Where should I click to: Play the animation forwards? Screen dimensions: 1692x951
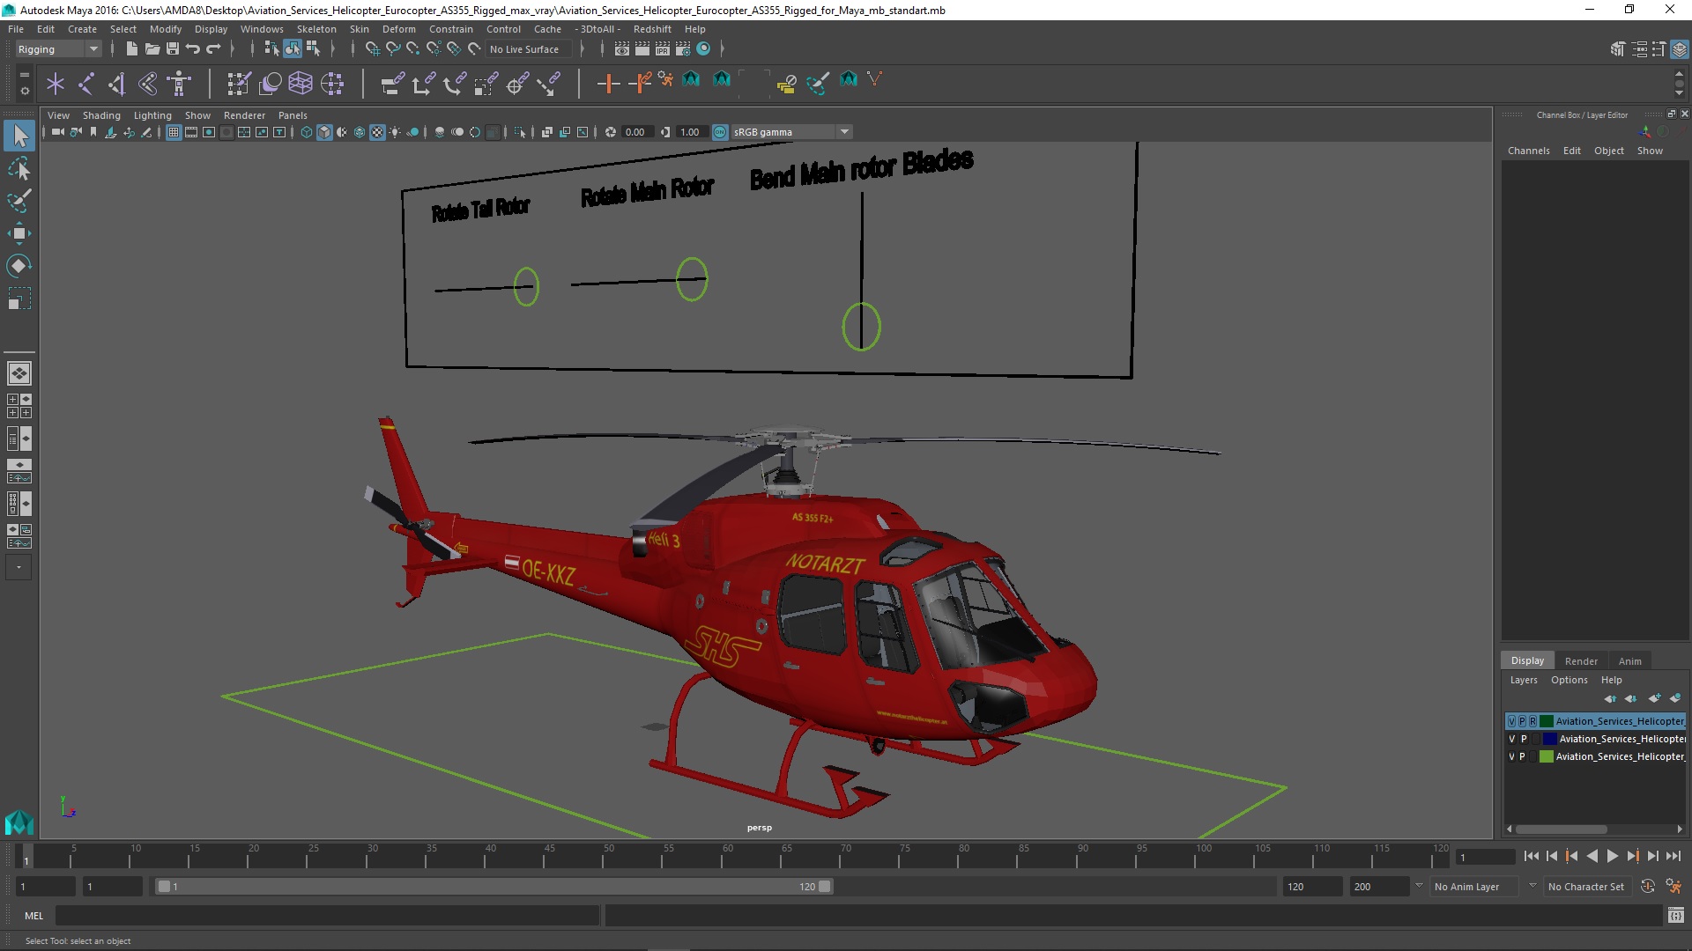point(1612,856)
